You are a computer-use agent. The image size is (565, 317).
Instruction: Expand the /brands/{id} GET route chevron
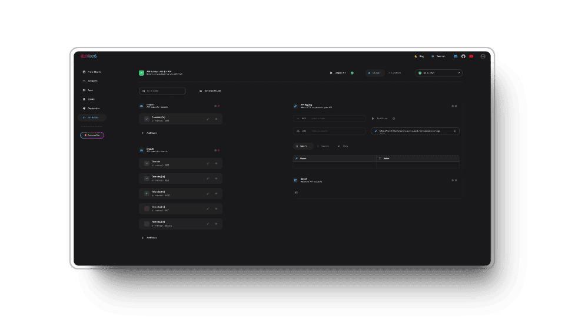click(147, 178)
